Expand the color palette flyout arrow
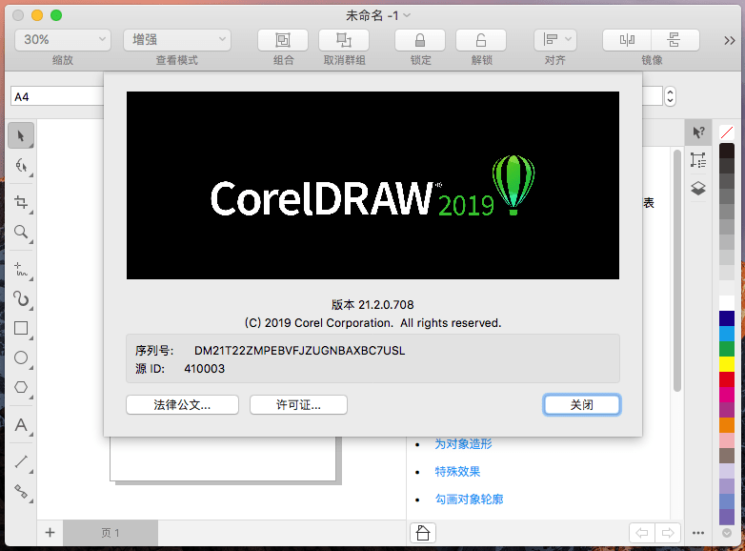Viewport: 745px width, 551px height. point(727,533)
